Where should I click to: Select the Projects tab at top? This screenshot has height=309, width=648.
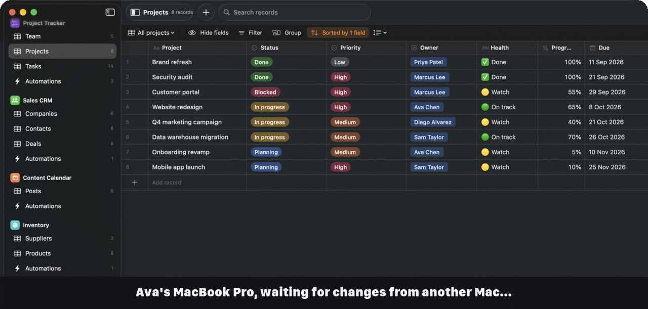click(159, 12)
